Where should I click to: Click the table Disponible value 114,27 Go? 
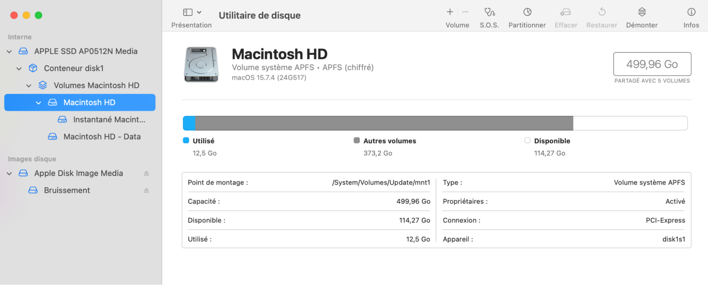point(415,220)
